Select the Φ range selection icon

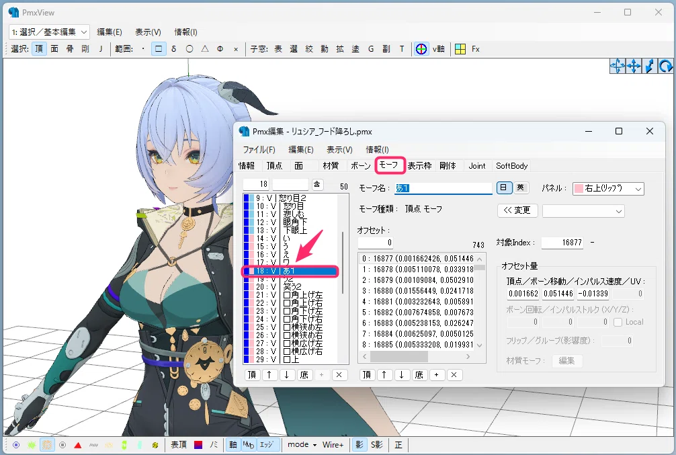pos(220,49)
